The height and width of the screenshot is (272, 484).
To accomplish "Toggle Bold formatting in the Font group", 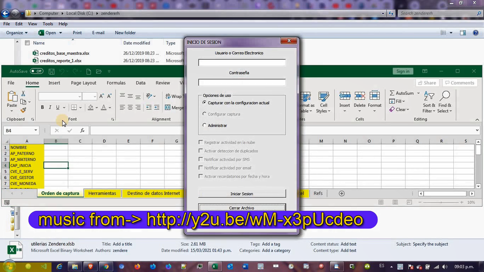I will click(42, 108).
